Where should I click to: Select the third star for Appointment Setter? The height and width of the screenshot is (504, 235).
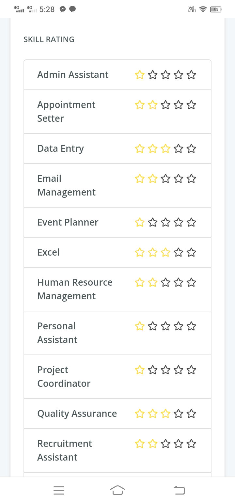[x=166, y=105]
